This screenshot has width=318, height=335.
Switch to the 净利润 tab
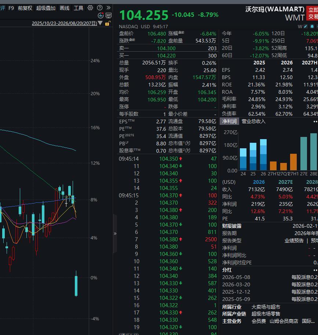coord(229,121)
